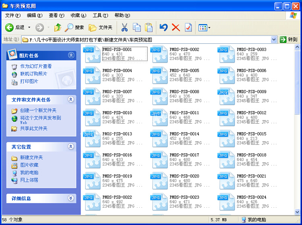Click the 58 个对象 status bar text
302x225 pixels.
12,220
